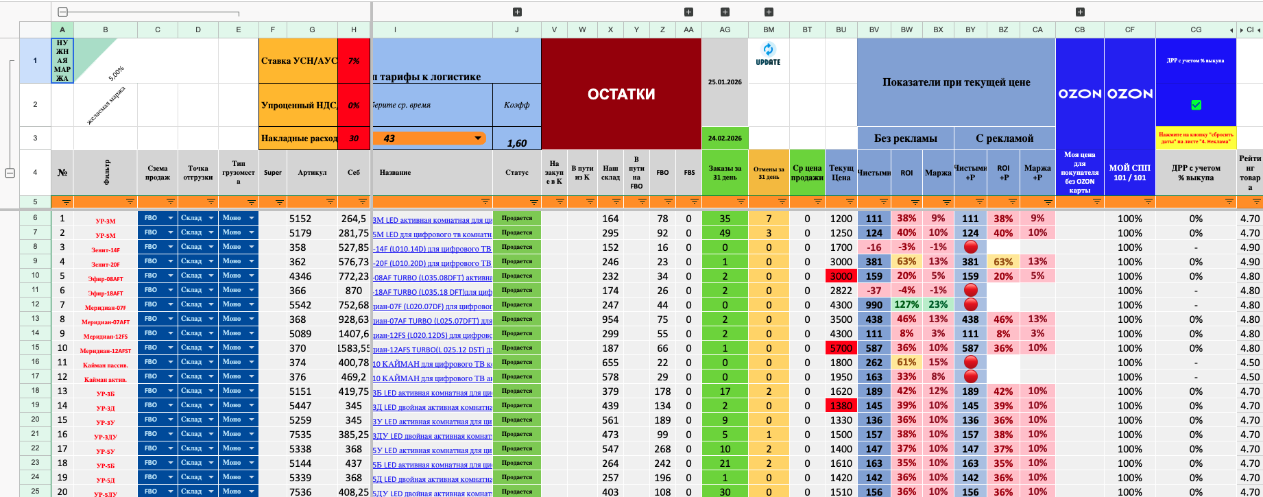Image resolution: width=1263 pixels, height=497 pixels.
Task: Show hidden columns via arrow in CG header
Action: point(1231,30)
